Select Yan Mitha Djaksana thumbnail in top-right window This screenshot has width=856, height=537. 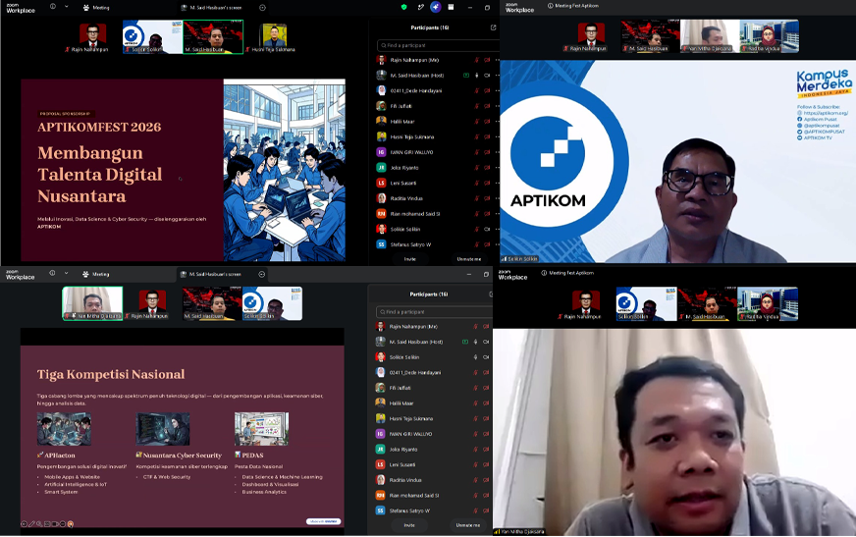pyautogui.click(x=710, y=36)
